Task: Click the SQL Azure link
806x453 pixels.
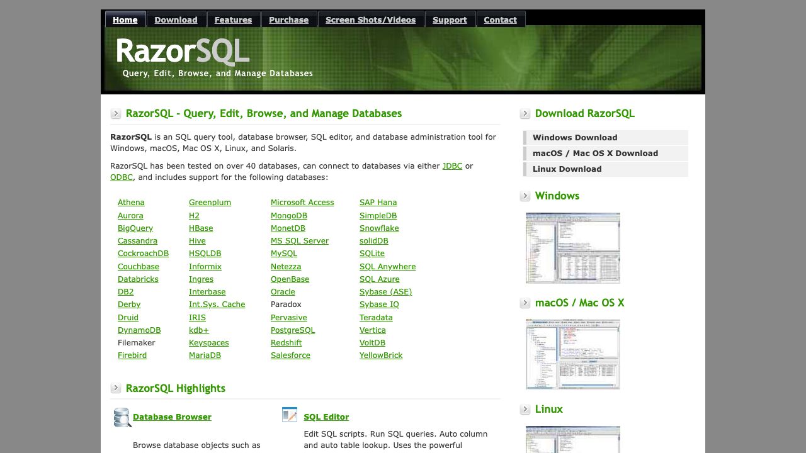Action: (380, 279)
